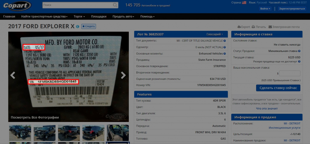
Task: Open the Продать авто dropdown menu
Action: 123,17
